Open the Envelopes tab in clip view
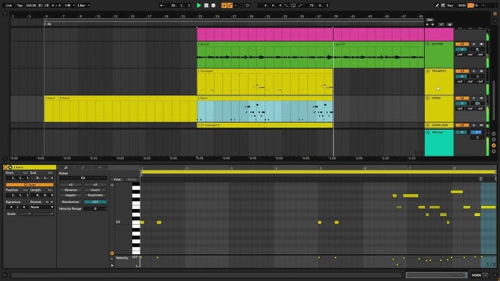Image resolution: width=500 pixels, height=281 pixels. click(83, 167)
